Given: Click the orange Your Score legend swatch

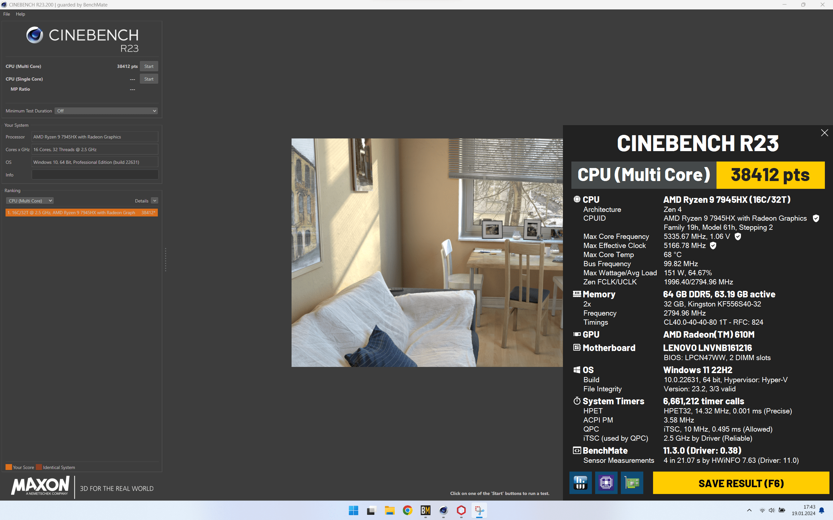Looking at the screenshot, I should coord(8,467).
